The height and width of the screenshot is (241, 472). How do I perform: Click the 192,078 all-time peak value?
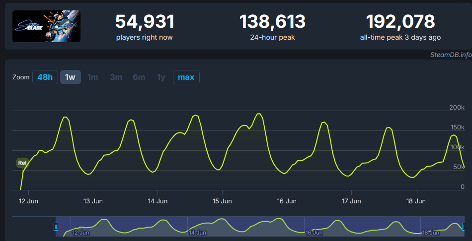click(400, 22)
